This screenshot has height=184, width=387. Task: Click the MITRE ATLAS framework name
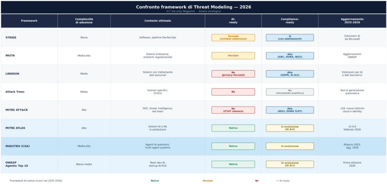point(15,128)
